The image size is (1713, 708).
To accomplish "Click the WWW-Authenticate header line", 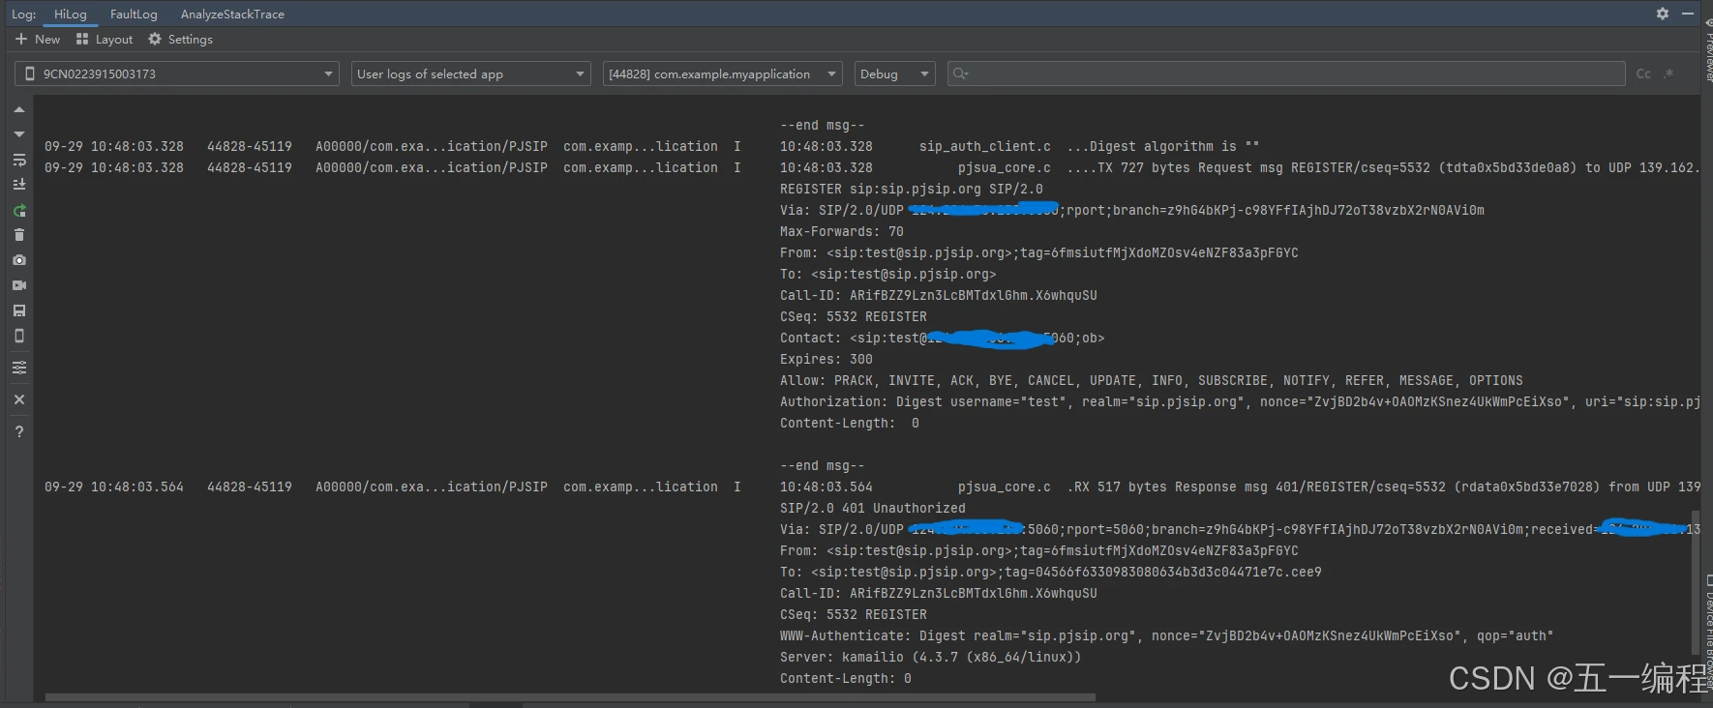I will coord(1166,635).
